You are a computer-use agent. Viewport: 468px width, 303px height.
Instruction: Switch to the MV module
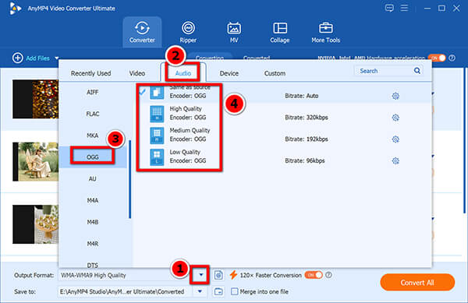coord(234,32)
